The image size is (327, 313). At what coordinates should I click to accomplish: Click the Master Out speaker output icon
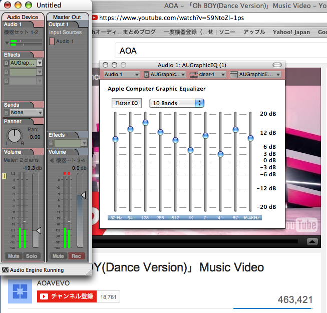point(52,160)
